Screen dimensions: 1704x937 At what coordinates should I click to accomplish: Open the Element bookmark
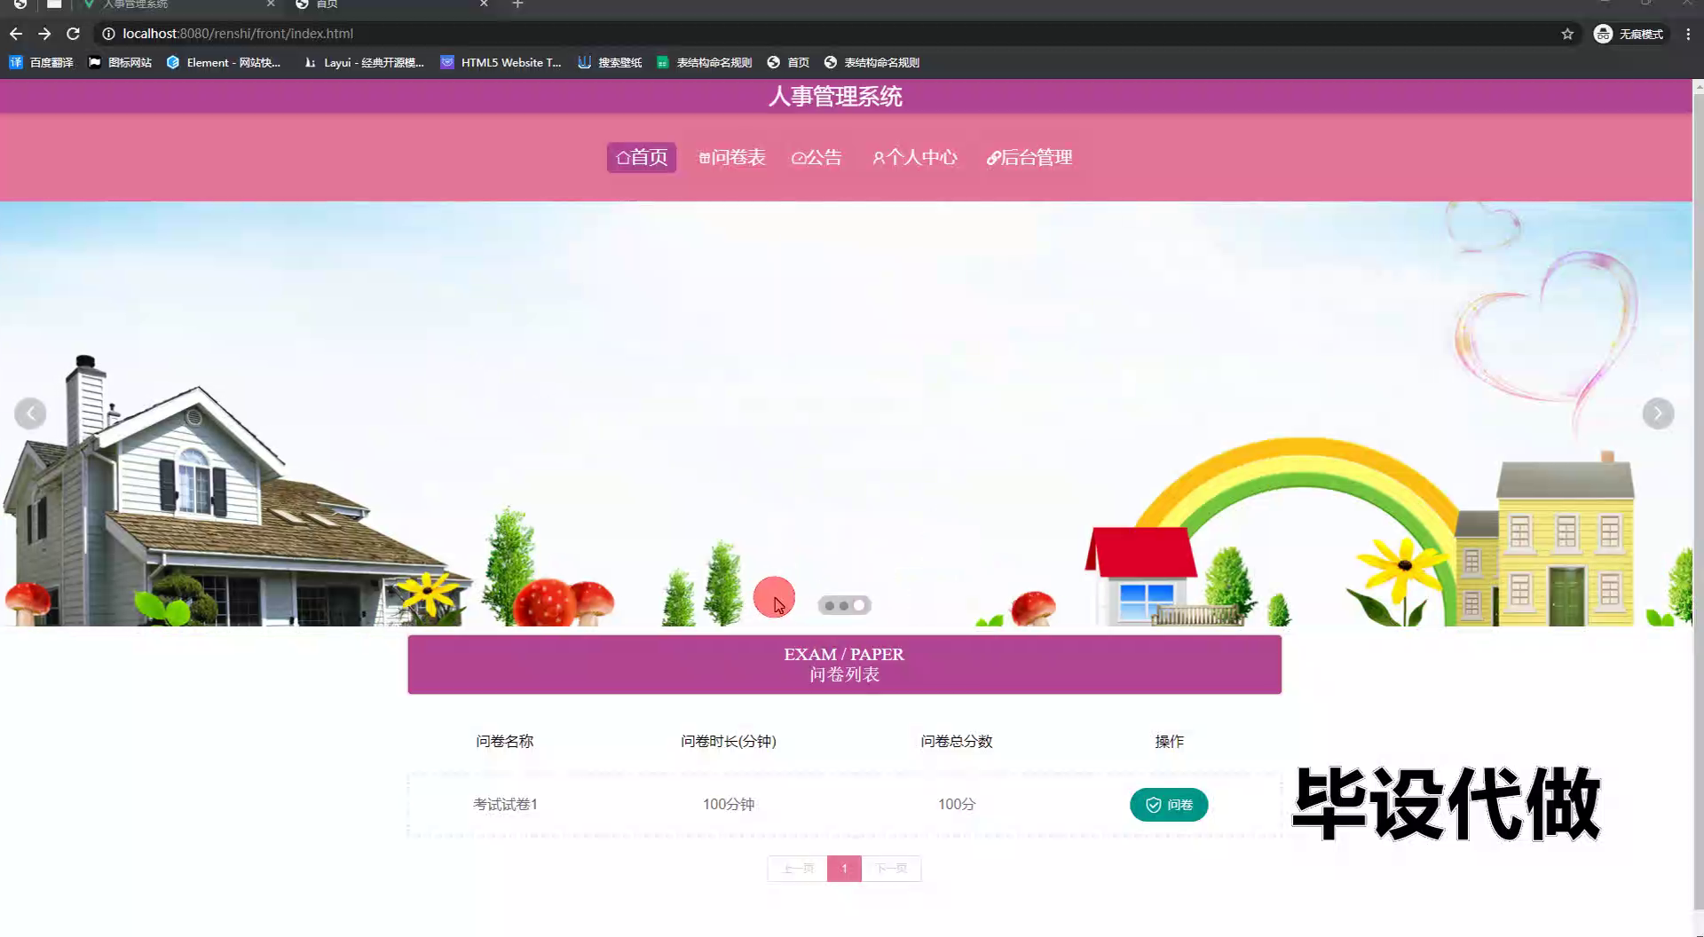[x=224, y=62]
